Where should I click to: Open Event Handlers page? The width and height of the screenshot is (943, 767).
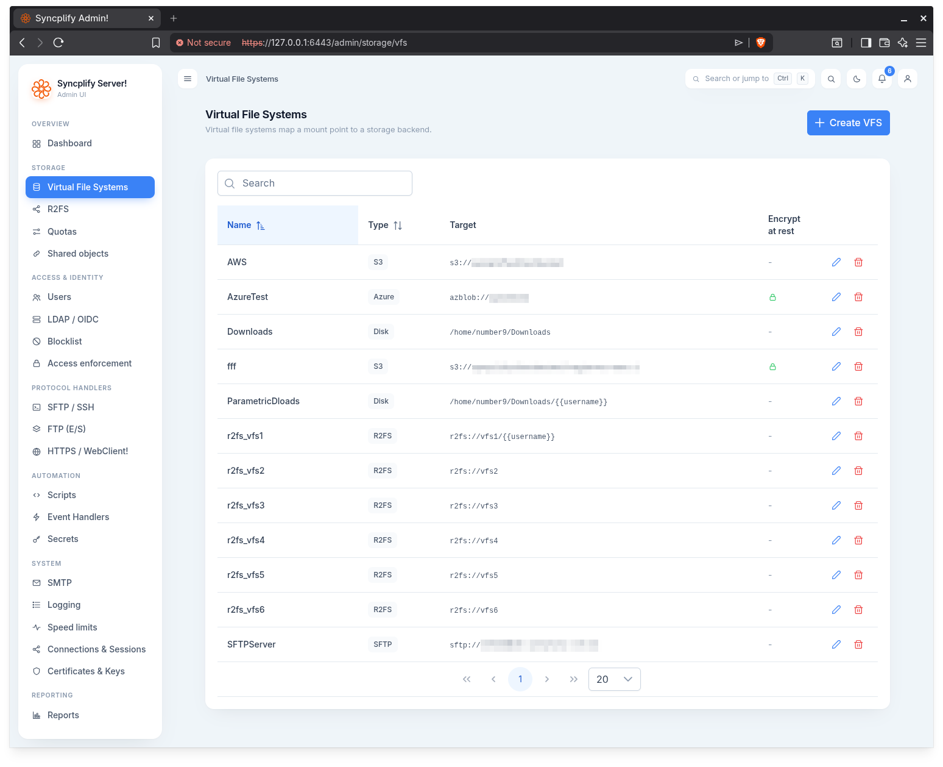coord(90,517)
